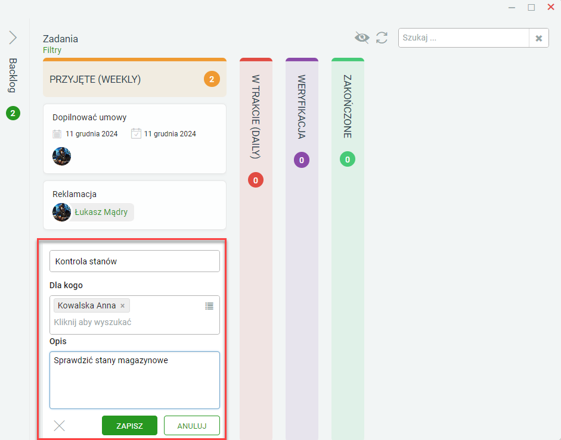Edit the Kontrola stanów title field
Viewport: 561px width, 440px height.
(135, 261)
